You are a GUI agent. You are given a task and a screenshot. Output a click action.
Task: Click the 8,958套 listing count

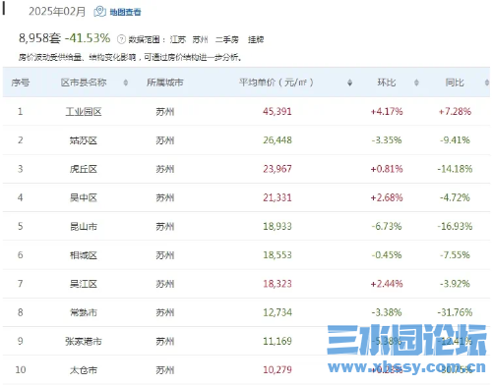pyautogui.click(x=39, y=38)
